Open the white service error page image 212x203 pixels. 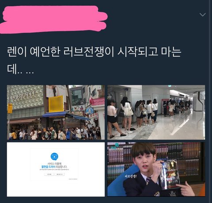point(56,169)
